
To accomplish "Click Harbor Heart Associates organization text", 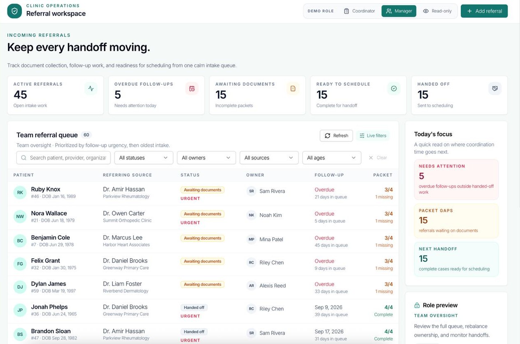I will (x=126, y=245).
